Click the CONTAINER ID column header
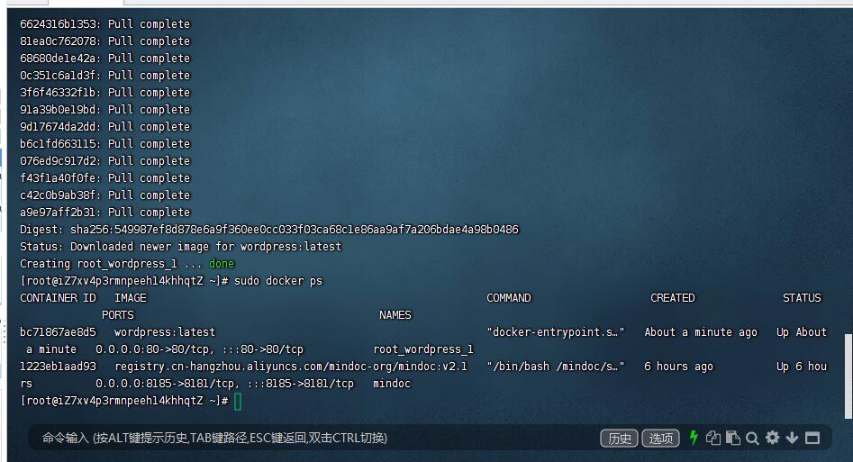This screenshot has width=853, height=462. tap(58, 298)
